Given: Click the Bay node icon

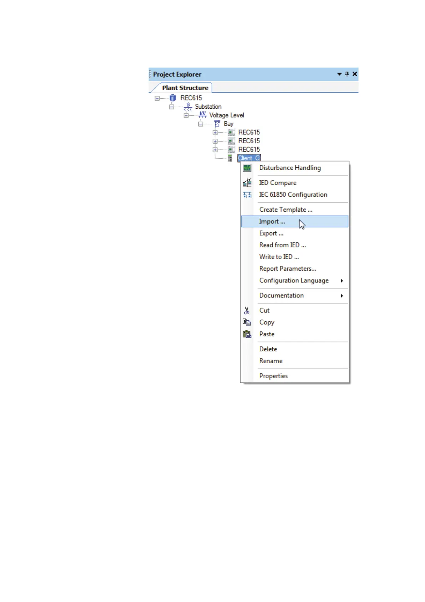Looking at the screenshot, I should tap(217, 124).
